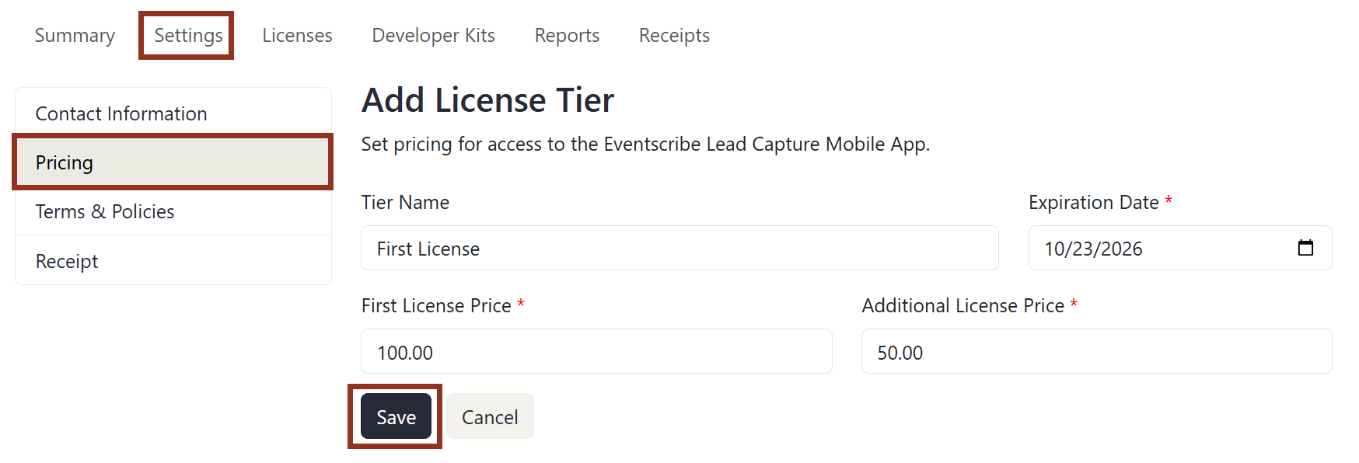Open Terms & Policies settings
The height and width of the screenshot is (463, 1359).
pos(104,211)
